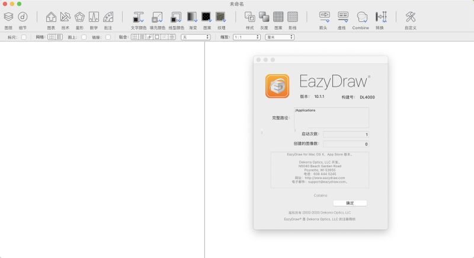The width and height of the screenshot is (474, 258).
Task: Toggle the third 贴合 snap segment button
Action: 150,37
